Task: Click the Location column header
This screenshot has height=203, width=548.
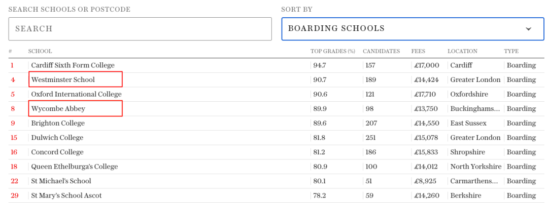Action: coord(462,51)
